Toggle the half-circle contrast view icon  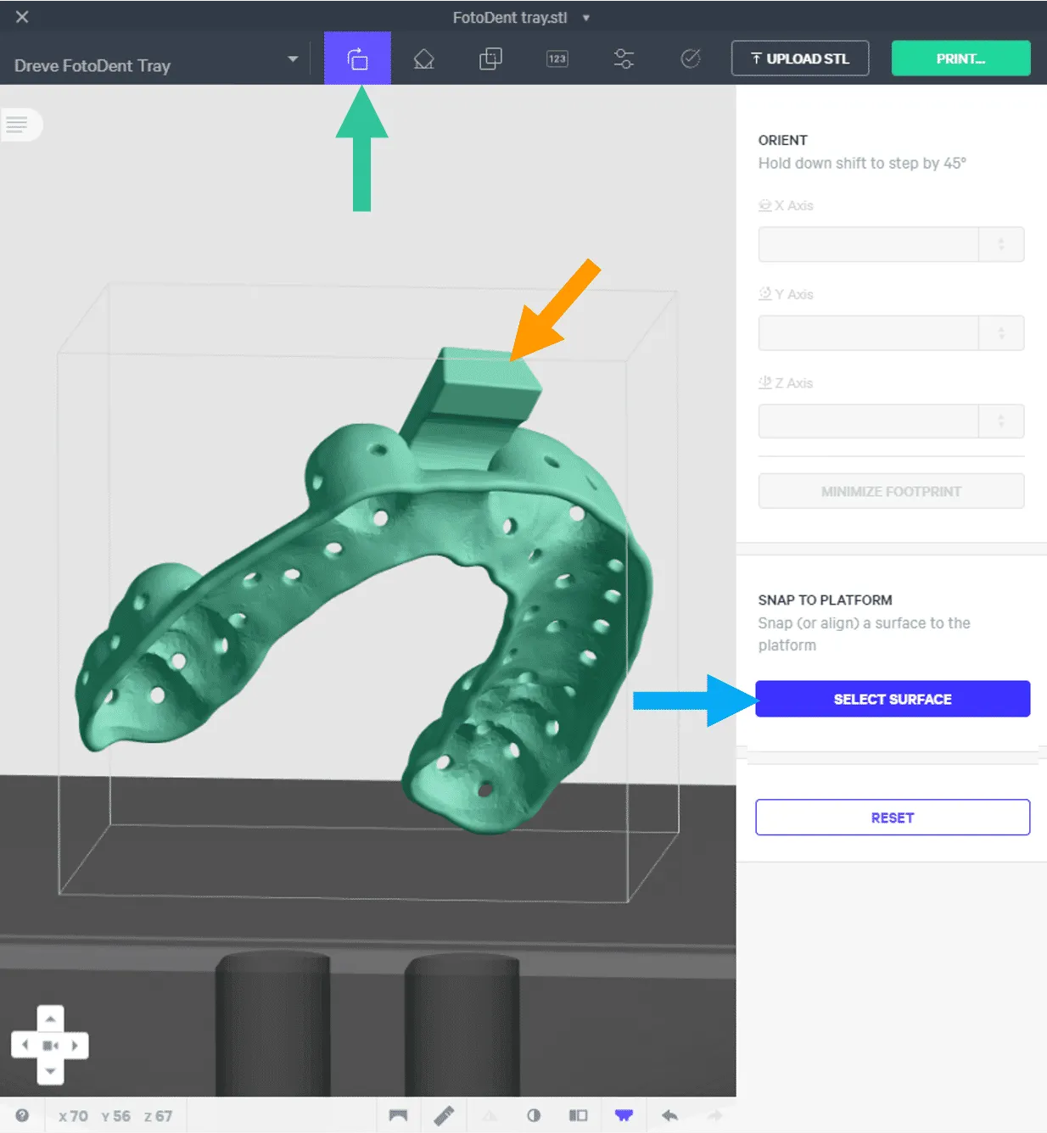pos(534,1115)
